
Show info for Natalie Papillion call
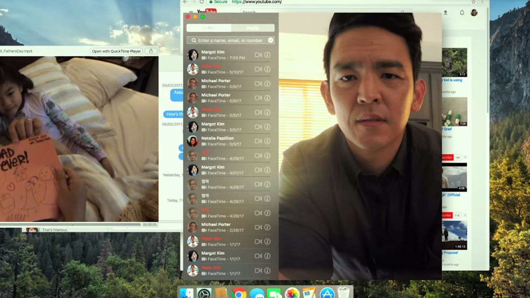pos(267,141)
